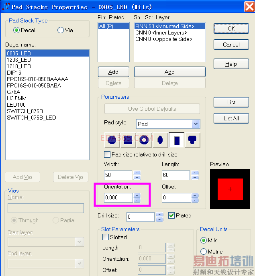Toggle the Plated checkbox
Screen dimensions: 255x276
coord(171,215)
